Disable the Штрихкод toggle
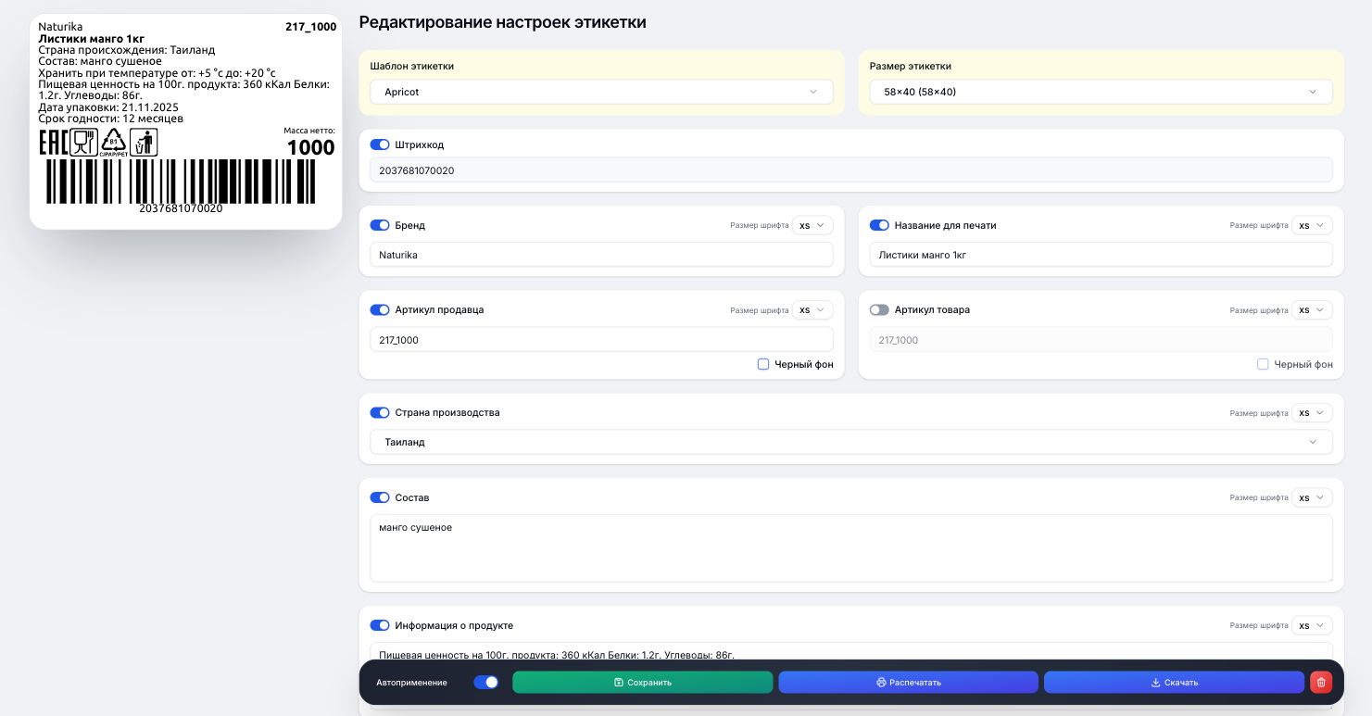Viewport: 1372px width, 716px height. pos(380,144)
